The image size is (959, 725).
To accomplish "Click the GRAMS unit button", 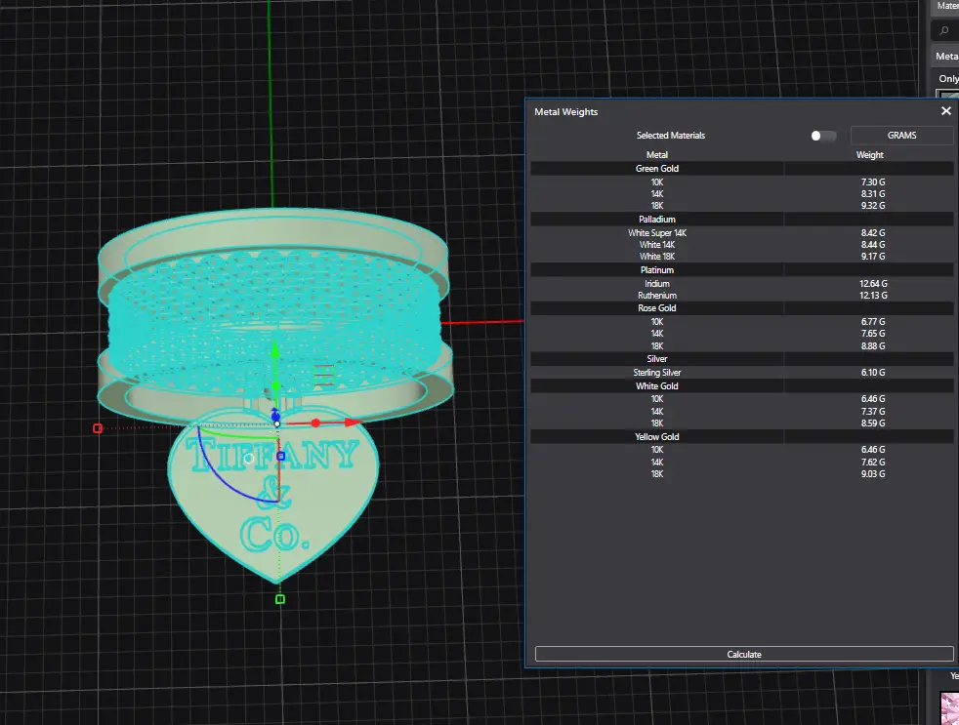I will 901,135.
